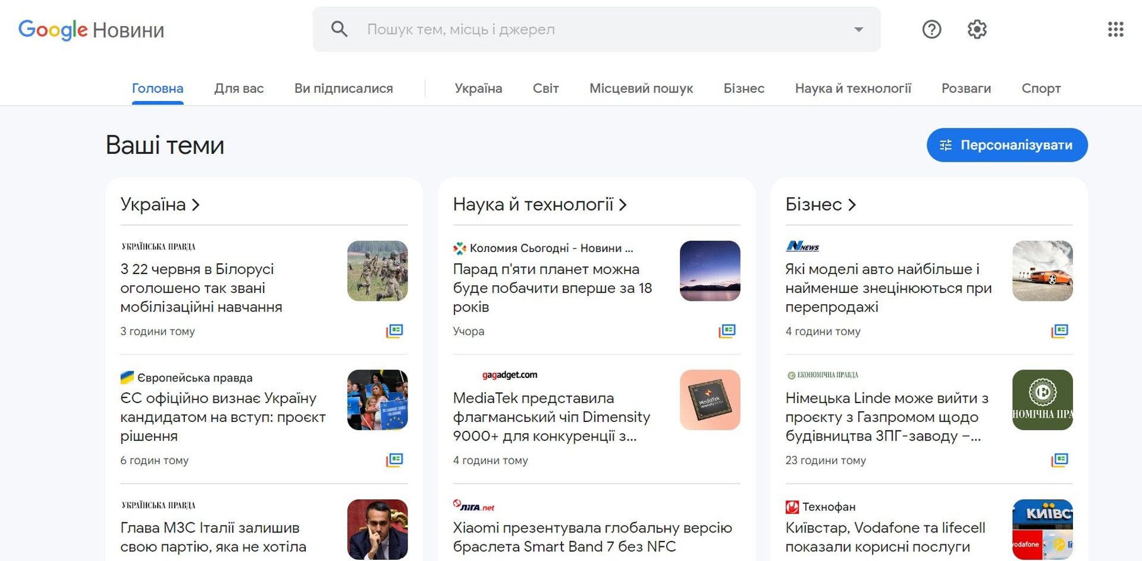The height and width of the screenshot is (561, 1142).
Task: Click gagadget.com source logo
Action: [x=510, y=375]
